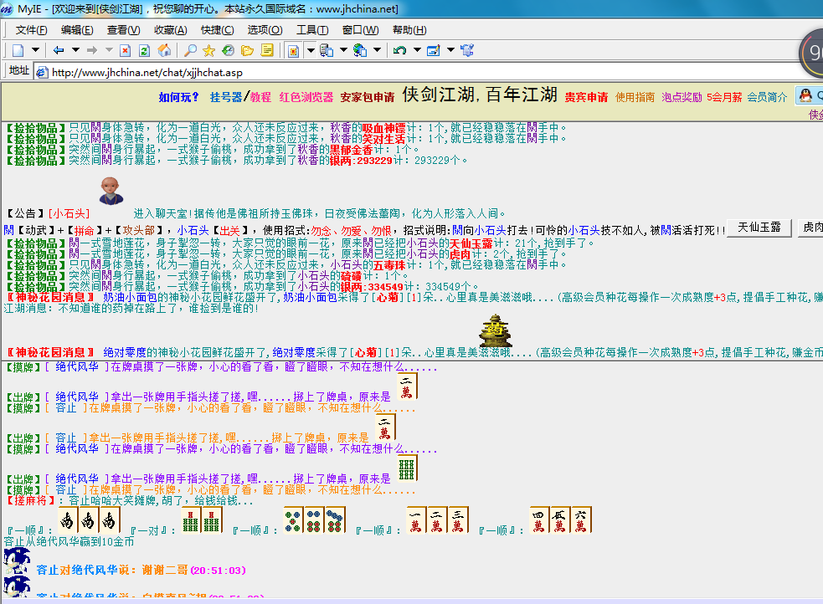Image resolution: width=823 pixels, height=604 pixels.
Task: Click the window edit toolbar icon
Action: [434, 50]
